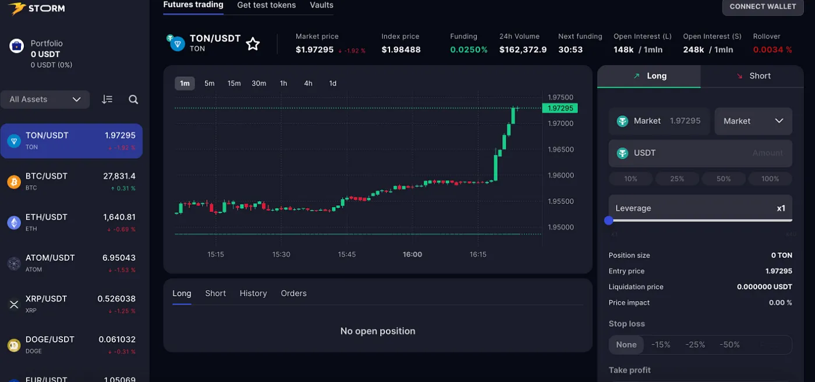815x382 pixels.
Task: Open the Vaults tab
Action: 321,5
